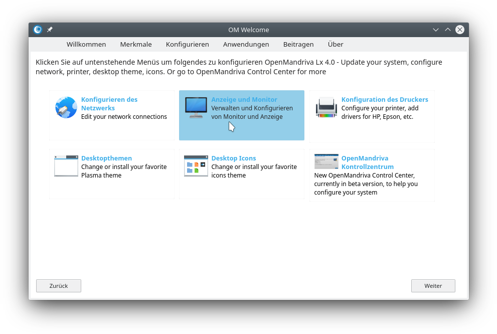
Task: Click 'Change or install your favorite Plasma theme'
Action: (x=124, y=171)
